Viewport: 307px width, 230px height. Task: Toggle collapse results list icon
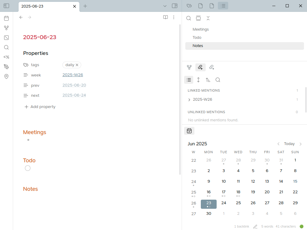point(189,80)
